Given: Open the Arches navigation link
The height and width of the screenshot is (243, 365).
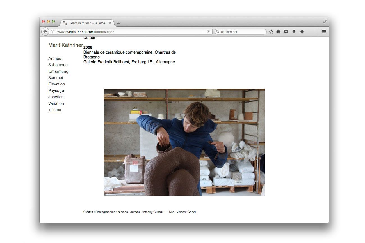Looking at the screenshot, I should pyautogui.click(x=54, y=59).
